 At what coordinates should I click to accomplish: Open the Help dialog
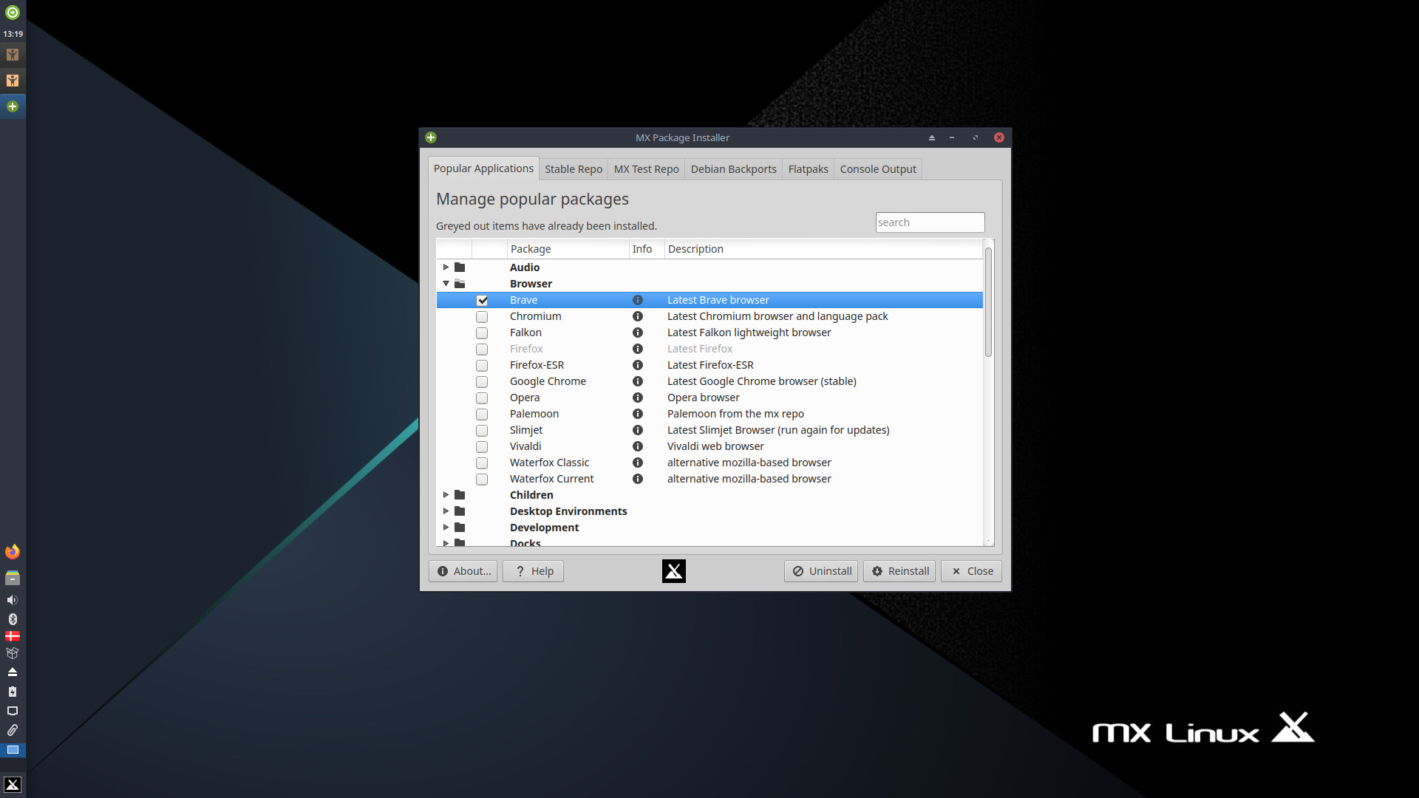[532, 570]
